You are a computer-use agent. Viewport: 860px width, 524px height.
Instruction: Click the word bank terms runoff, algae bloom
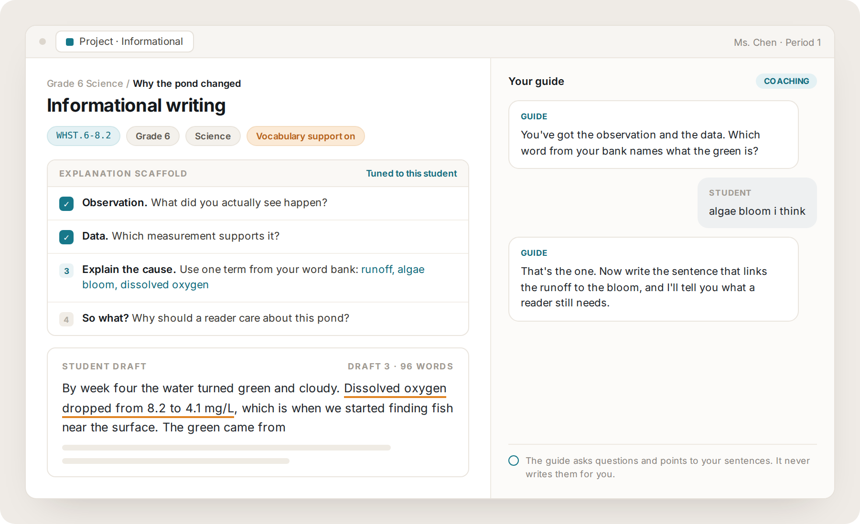click(x=253, y=277)
